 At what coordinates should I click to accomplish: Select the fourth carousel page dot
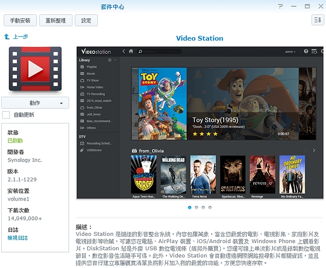pos(210,207)
